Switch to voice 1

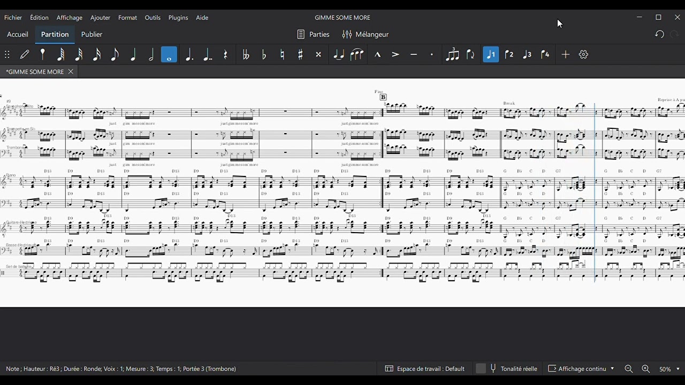tap(491, 55)
